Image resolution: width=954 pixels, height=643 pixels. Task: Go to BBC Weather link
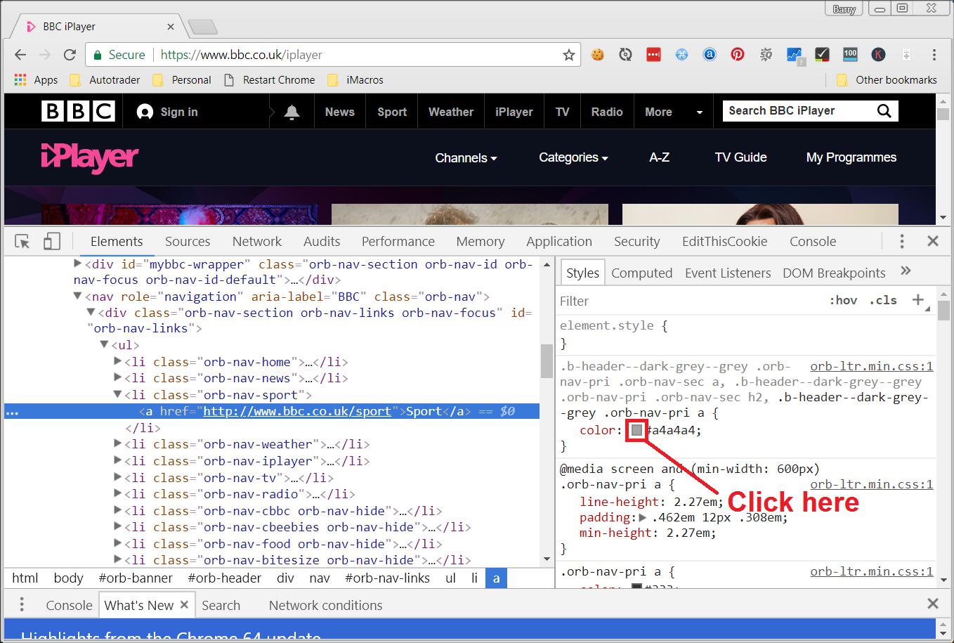pyautogui.click(x=451, y=112)
